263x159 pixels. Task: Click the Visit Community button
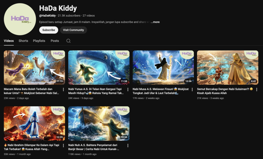[73, 30]
